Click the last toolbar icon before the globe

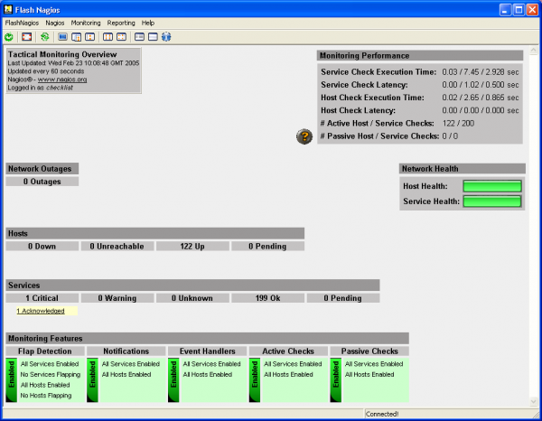click(153, 37)
